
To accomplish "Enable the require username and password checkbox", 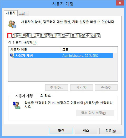I will [x=10, y=36].
